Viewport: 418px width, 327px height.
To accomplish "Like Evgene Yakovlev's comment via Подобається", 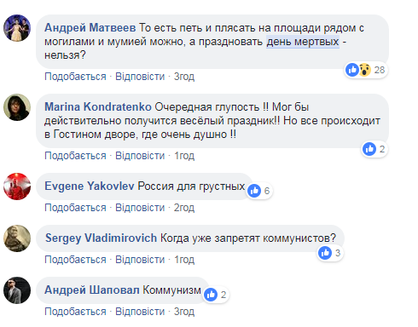I will click(x=75, y=208).
